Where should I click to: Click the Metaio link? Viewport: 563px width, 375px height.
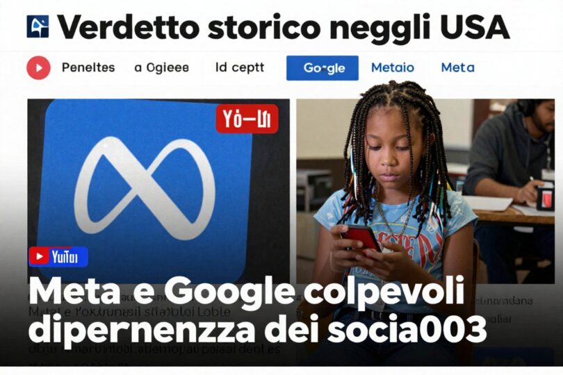(393, 67)
